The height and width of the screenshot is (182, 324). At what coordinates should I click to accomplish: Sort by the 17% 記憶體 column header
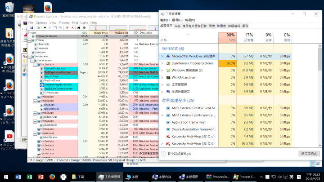point(246,38)
